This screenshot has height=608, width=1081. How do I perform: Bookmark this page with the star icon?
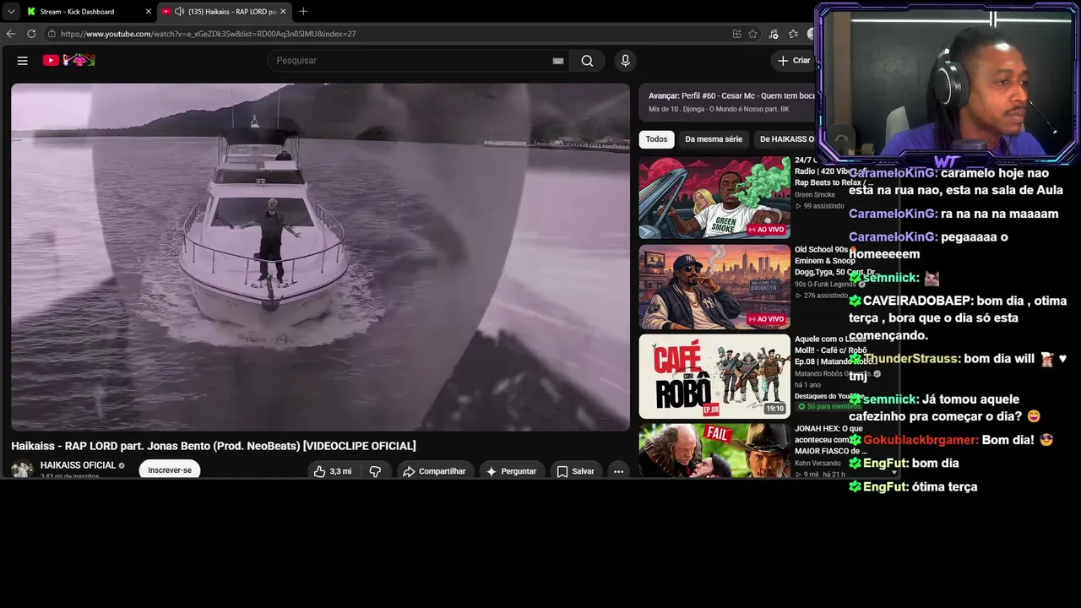753,34
